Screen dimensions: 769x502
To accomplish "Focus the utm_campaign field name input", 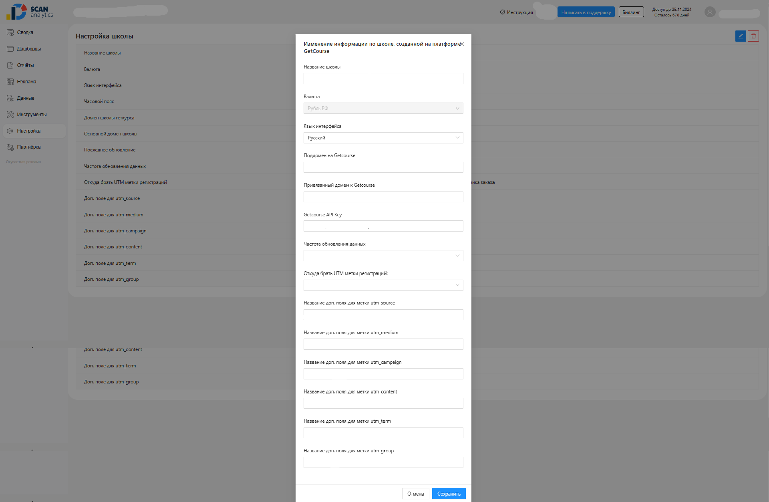I will click(x=383, y=374).
